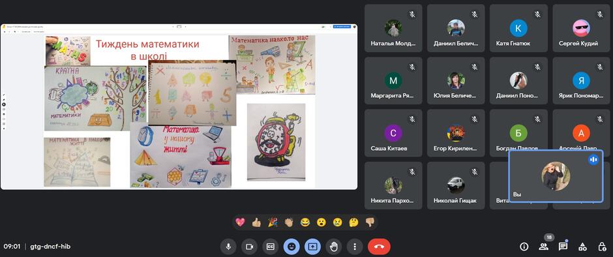This screenshot has height=257, width=613.
Task: Send the laughing face reaction
Action: tap(305, 222)
